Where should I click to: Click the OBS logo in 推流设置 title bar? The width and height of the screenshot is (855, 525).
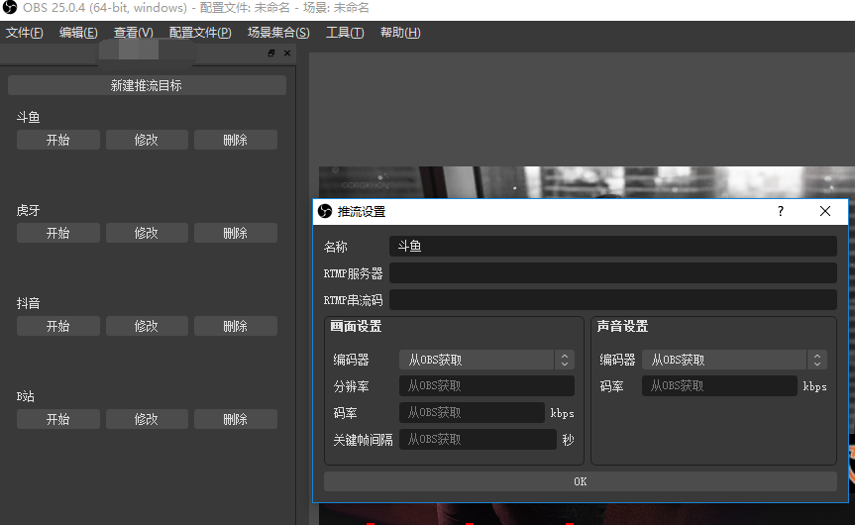pos(325,212)
